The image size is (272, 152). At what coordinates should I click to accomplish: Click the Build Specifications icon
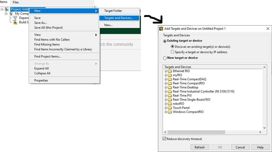pyautogui.click(x=15, y=22)
